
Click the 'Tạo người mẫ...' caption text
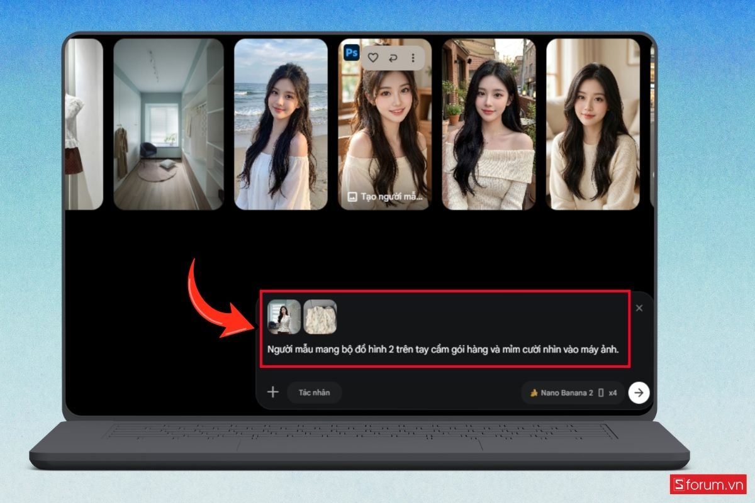tap(393, 197)
